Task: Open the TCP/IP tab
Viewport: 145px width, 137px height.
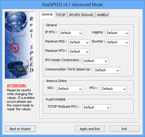Action: pos(61,15)
